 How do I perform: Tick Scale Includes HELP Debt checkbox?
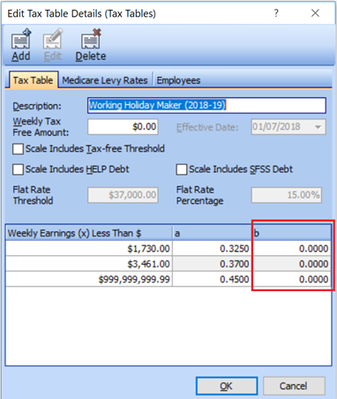tap(18, 169)
